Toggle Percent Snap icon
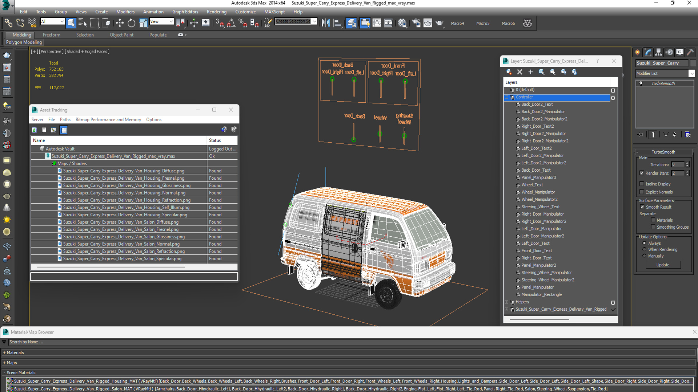This screenshot has height=392, width=698. point(243,23)
